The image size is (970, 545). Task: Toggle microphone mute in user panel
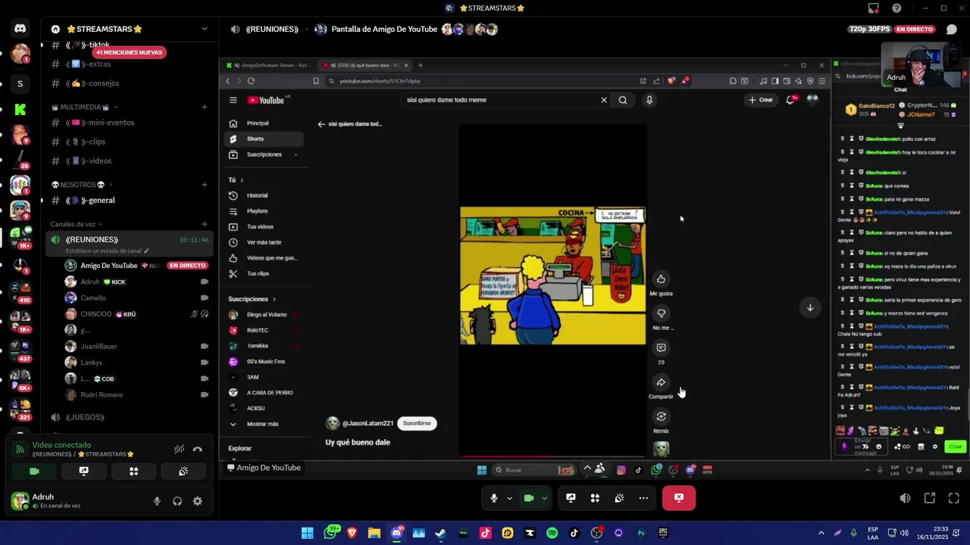coord(157,501)
